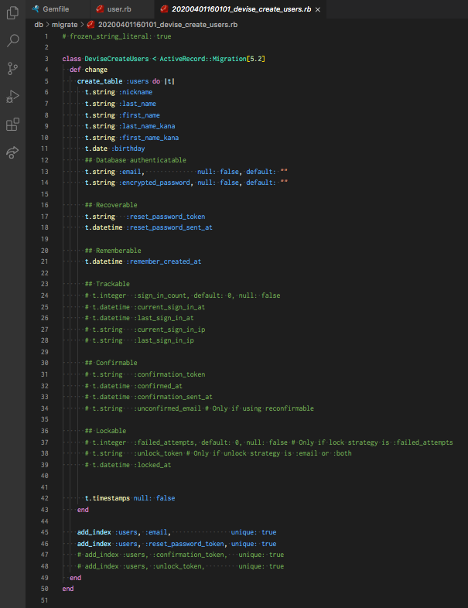Click the 'db' breadcrumb segment
The width and height of the screenshot is (468, 608).
39,25
